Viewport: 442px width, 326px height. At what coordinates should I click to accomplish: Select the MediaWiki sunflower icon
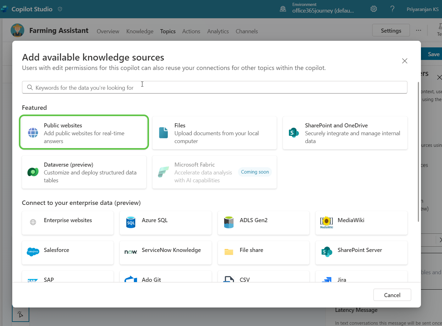click(327, 222)
